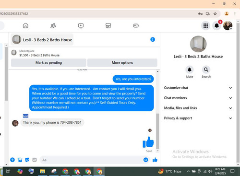240x176 pixels.
Task: Attach a photo using image icon
Action: pyautogui.click(x=20, y=160)
